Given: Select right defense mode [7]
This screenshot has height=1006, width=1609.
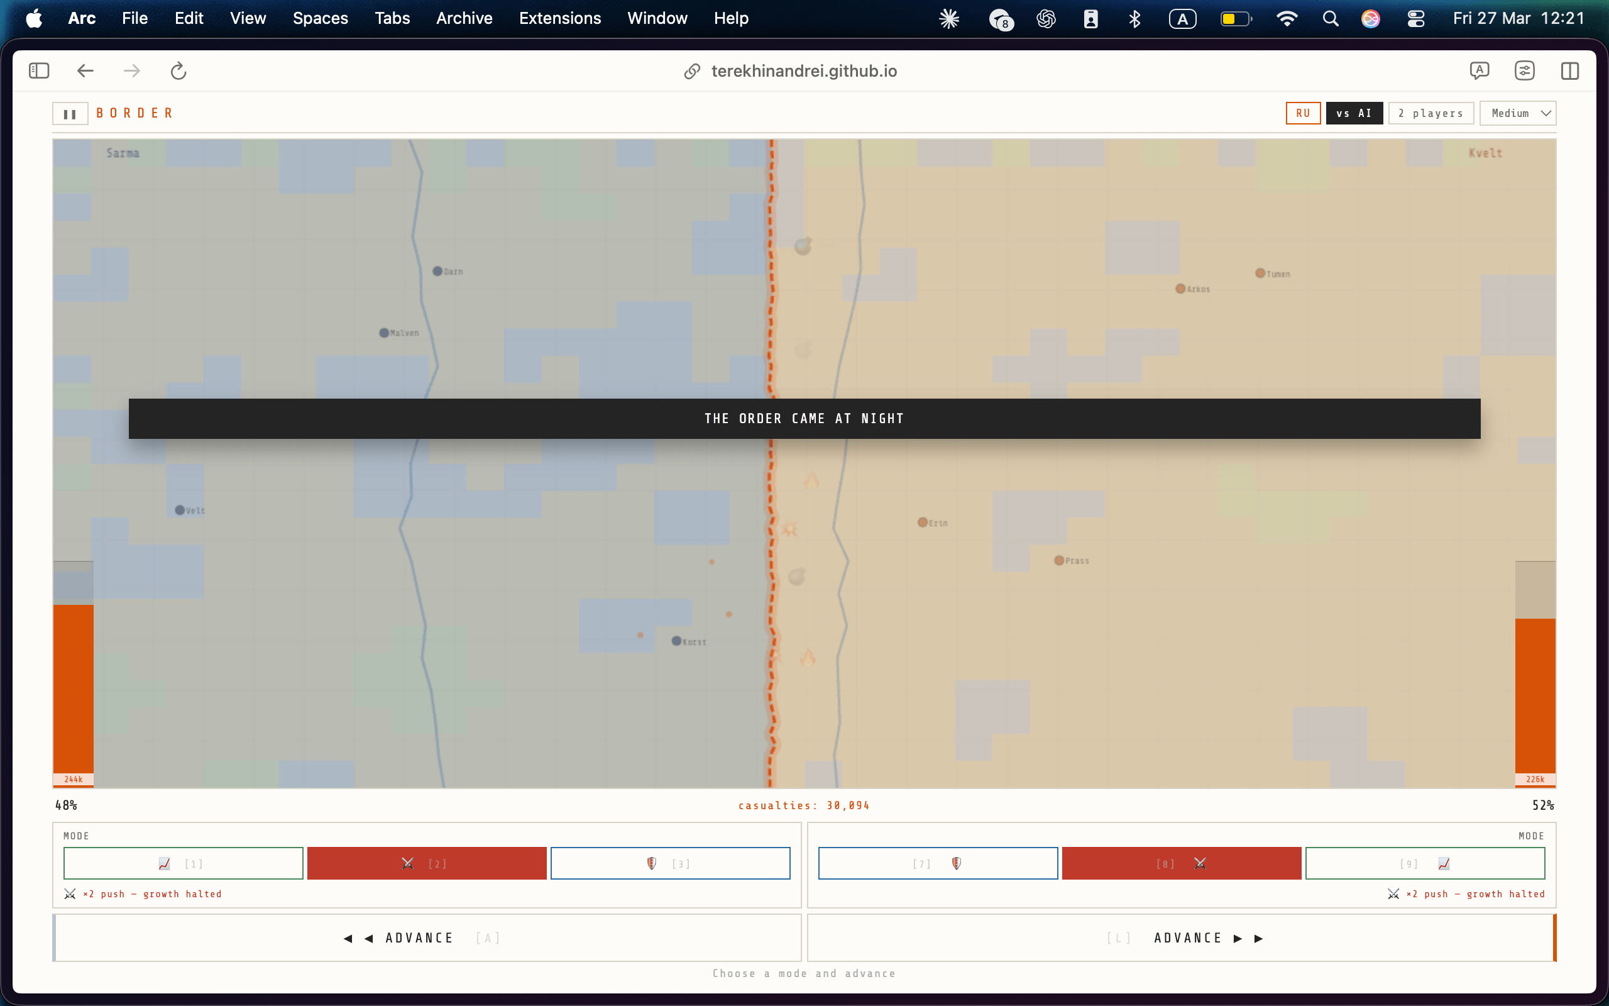Looking at the screenshot, I should point(938,863).
